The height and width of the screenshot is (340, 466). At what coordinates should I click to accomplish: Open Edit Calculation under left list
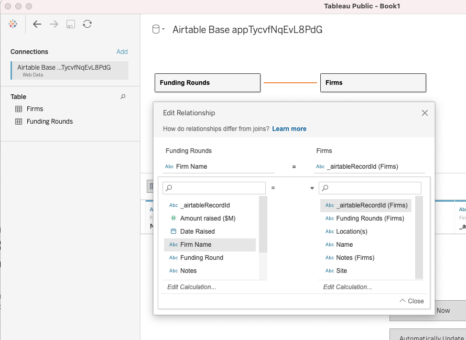[x=192, y=287]
